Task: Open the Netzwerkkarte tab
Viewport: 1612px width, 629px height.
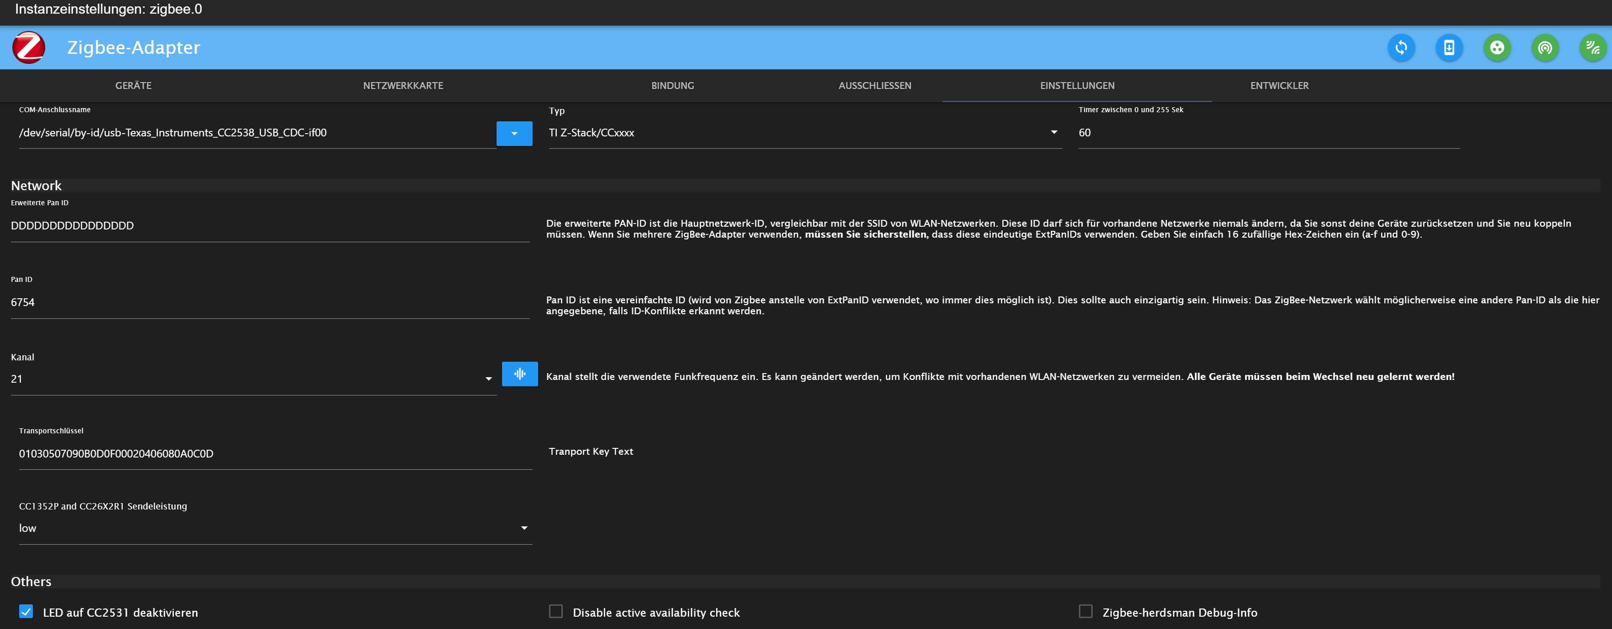Action: 403,86
